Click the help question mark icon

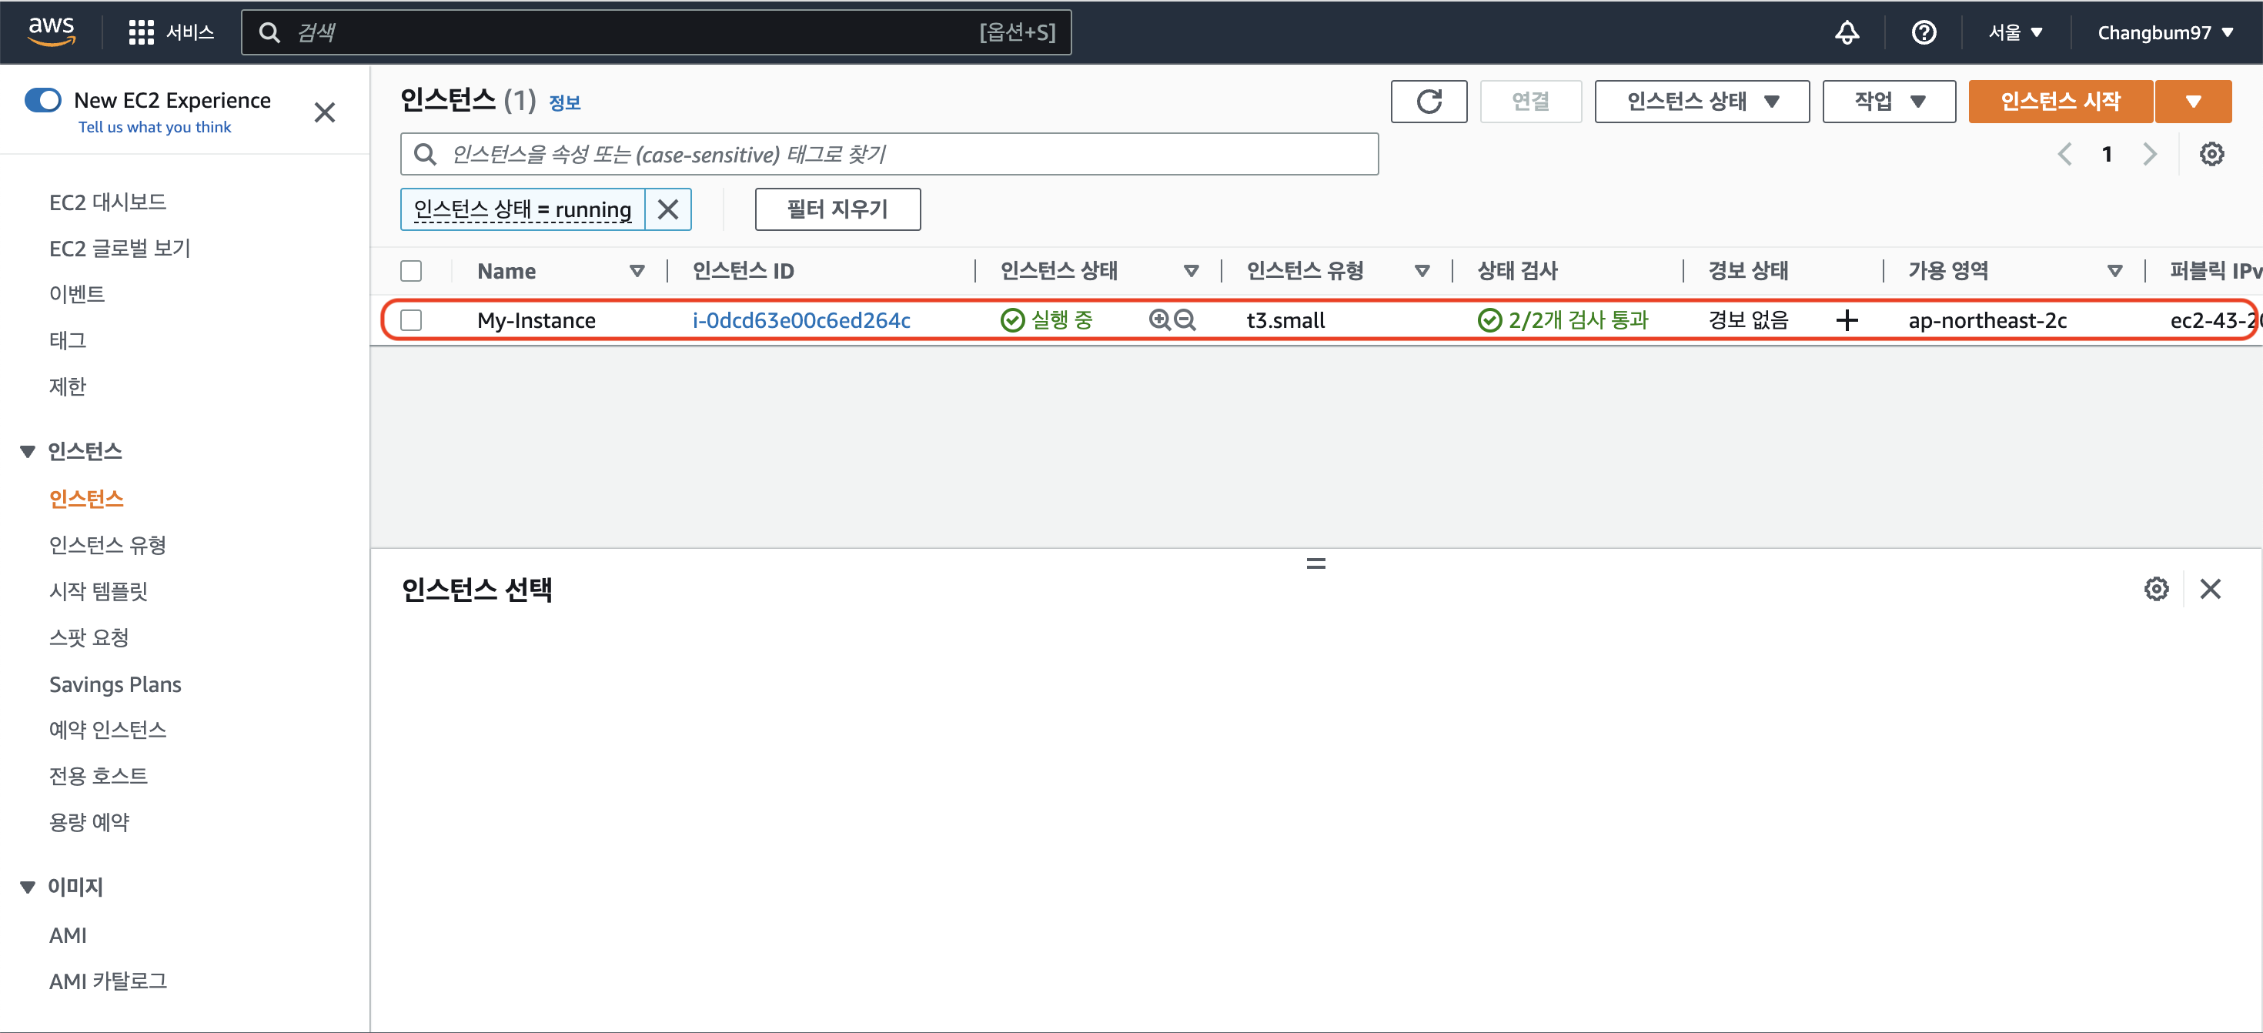click(x=1923, y=32)
